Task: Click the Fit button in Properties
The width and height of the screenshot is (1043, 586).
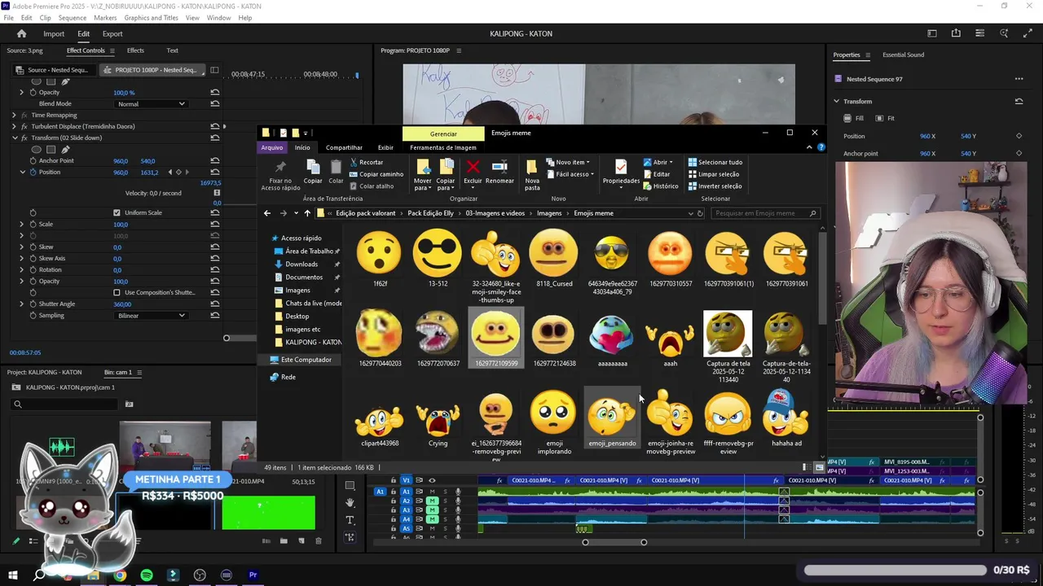Action: pos(885,118)
